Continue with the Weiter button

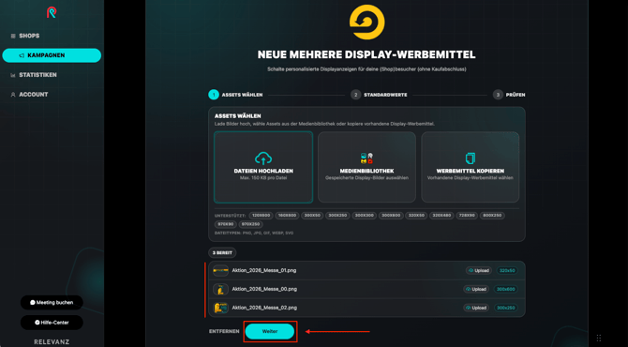(270, 331)
